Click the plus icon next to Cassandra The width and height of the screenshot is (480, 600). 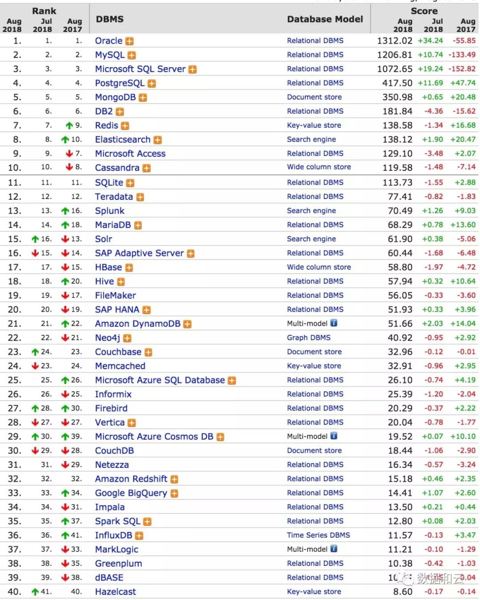click(146, 168)
